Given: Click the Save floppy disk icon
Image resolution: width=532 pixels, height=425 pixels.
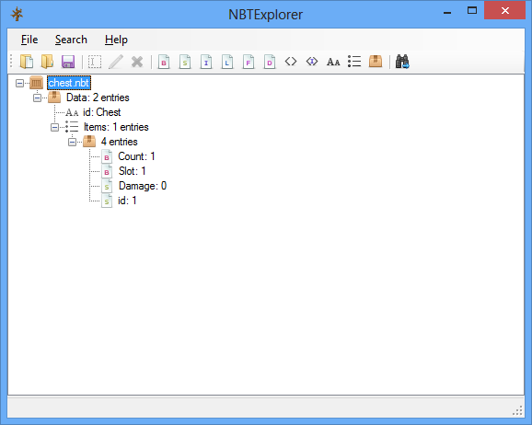Looking at the screenshot, I should [68, 62].
